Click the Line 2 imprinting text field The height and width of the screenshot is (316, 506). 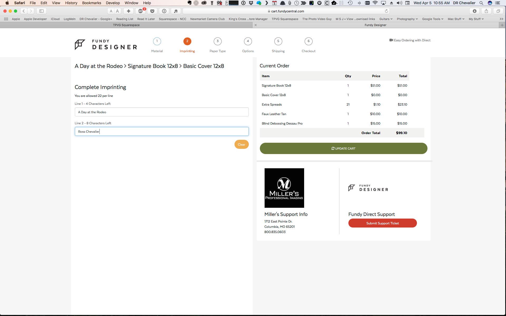click(162, 131)
